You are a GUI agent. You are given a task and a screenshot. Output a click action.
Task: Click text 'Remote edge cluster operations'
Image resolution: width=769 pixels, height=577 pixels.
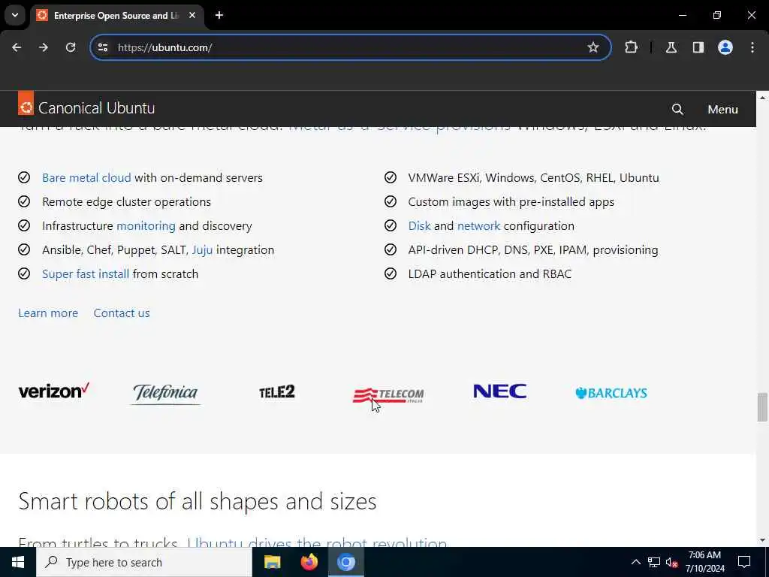[x=126, y=201]
